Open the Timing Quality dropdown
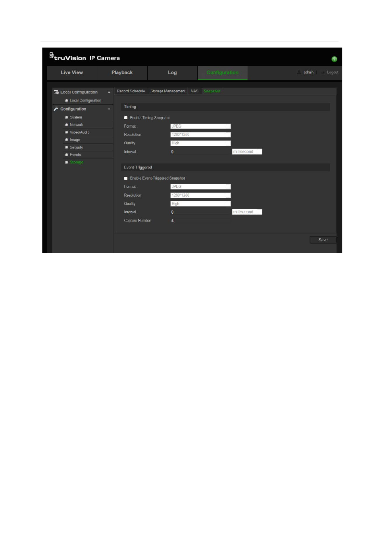 (x=200, y=143)
